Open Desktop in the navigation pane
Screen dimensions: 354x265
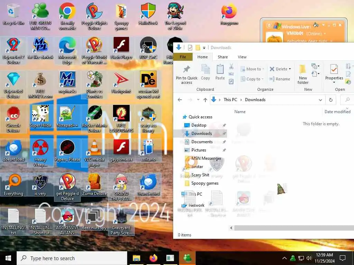(199, 125)
